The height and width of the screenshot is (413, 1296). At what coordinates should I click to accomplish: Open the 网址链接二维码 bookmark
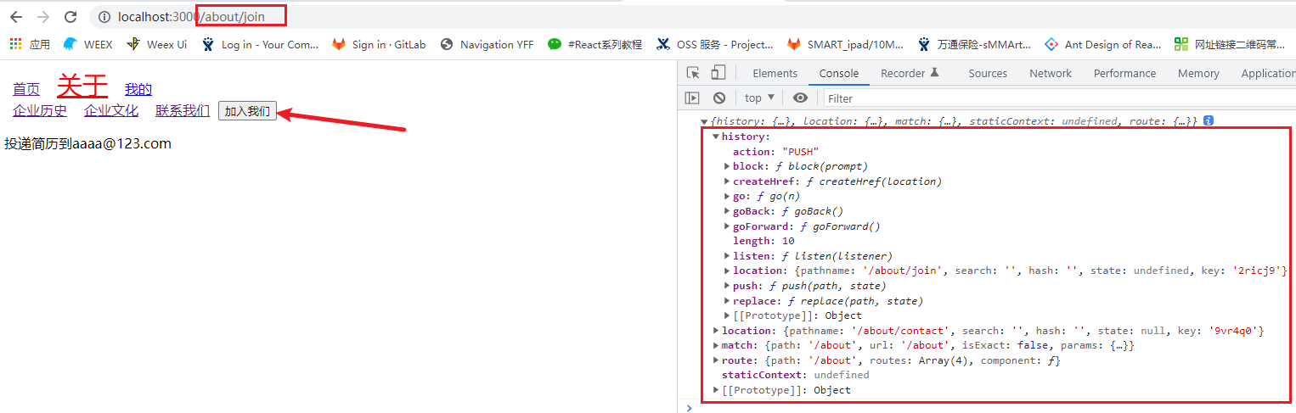click(1229, 44)
